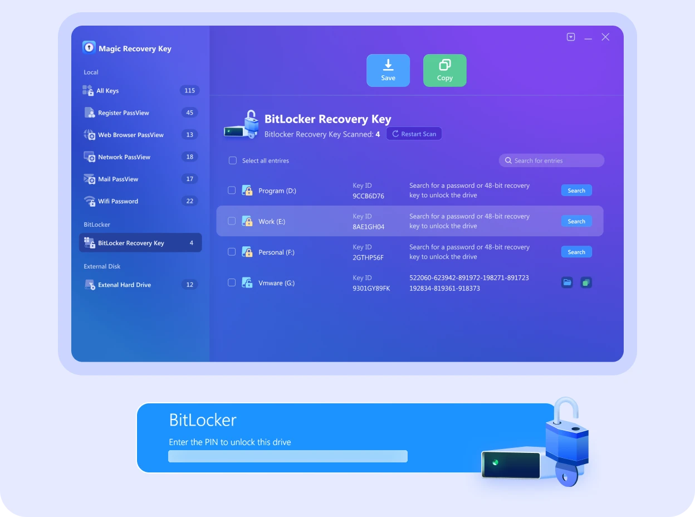Viewport: 695px width, 517px height.
Task: Check the Personal (F:) entry checkbox
Action: click(x=232, y=251)
